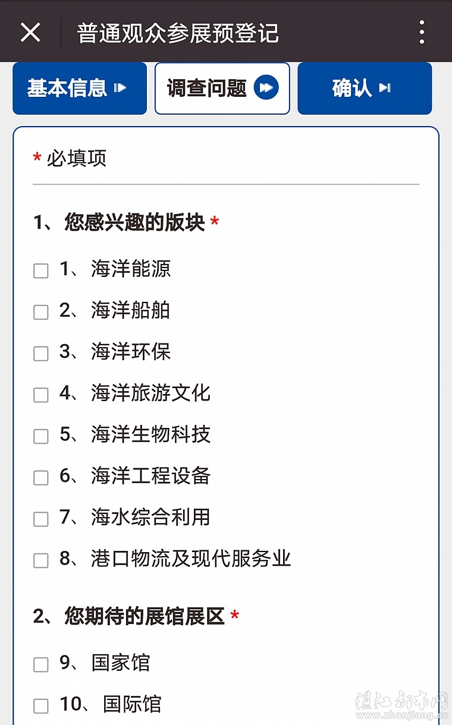Screen dimensions: 452x725
Task: Click the arrow icon beside 基本信息
Action: click(121, 88)
